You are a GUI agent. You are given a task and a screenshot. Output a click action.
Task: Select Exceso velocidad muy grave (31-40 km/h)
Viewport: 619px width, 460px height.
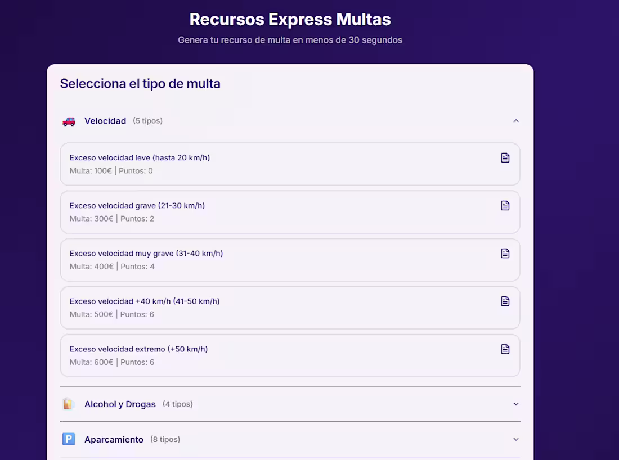(x=290, y=260)
